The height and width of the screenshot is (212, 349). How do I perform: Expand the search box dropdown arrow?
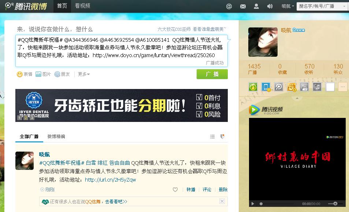pos(344,6)
